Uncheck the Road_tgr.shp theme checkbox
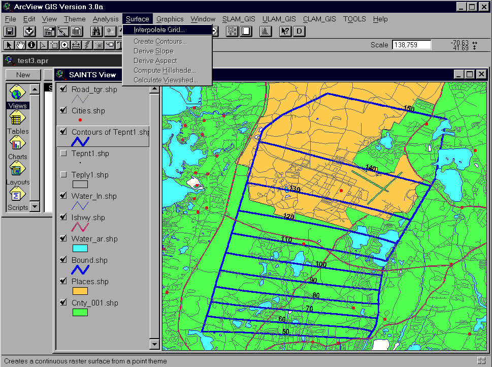 63,89
